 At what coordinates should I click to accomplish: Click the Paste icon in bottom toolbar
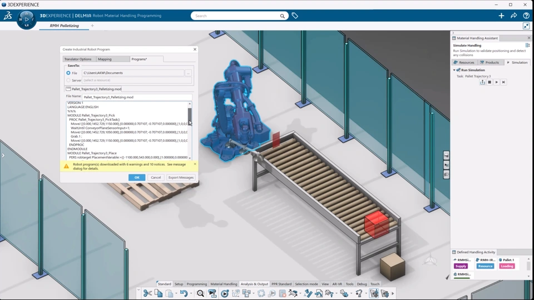[169, 293]
